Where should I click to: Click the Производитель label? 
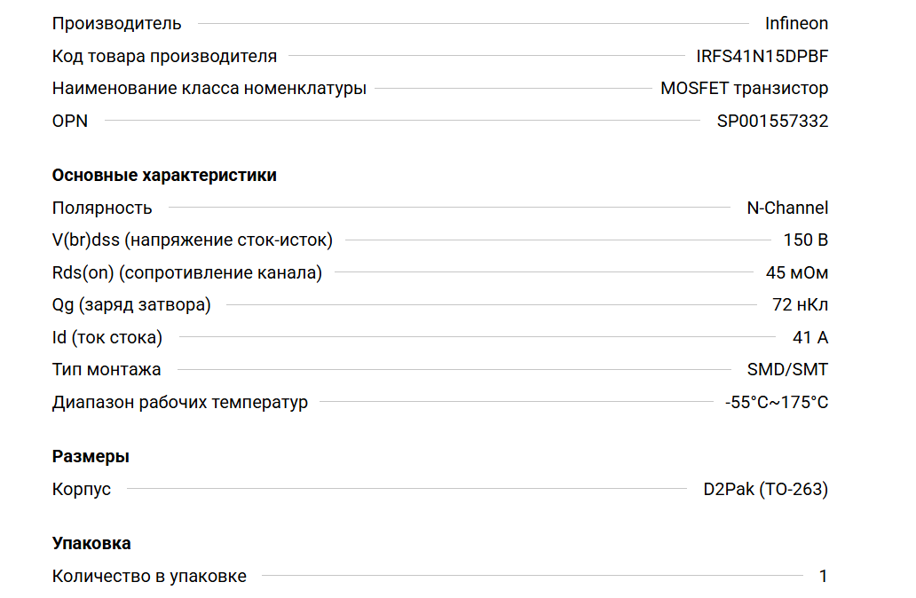pos(116,24)
